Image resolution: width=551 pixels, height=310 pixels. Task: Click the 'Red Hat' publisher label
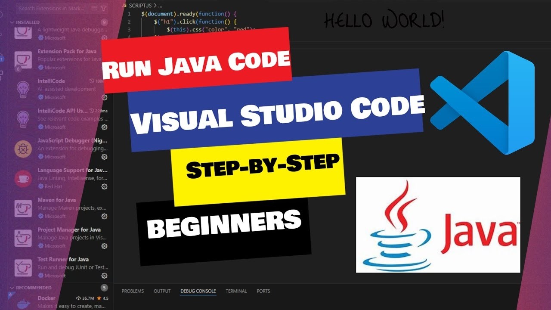[x=53, y=186]
